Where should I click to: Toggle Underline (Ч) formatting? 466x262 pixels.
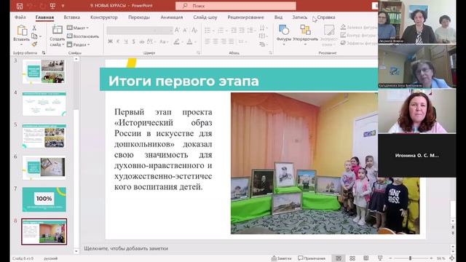(x=126, y=41)
